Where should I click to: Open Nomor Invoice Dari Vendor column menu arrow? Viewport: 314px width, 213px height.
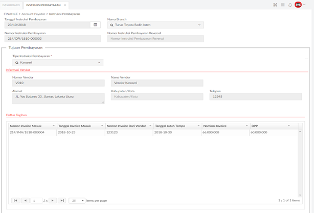[x=150, y=125]
